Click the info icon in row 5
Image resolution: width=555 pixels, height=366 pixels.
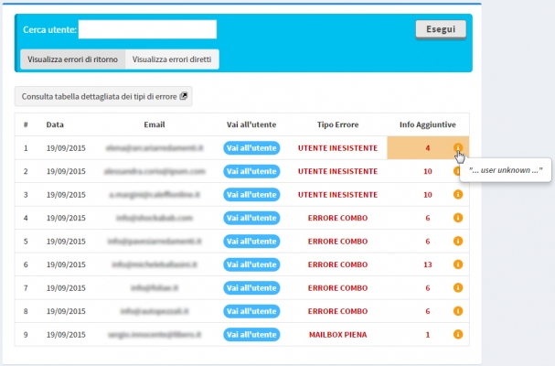tap(458, 242)
